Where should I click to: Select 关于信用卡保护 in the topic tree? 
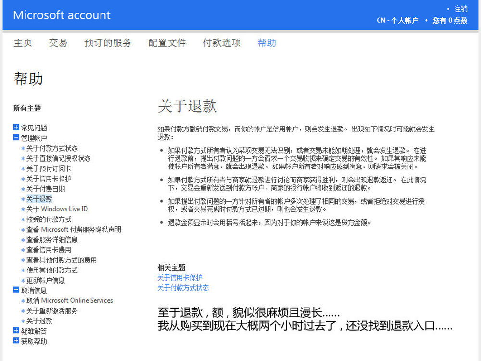click(49, 179)
